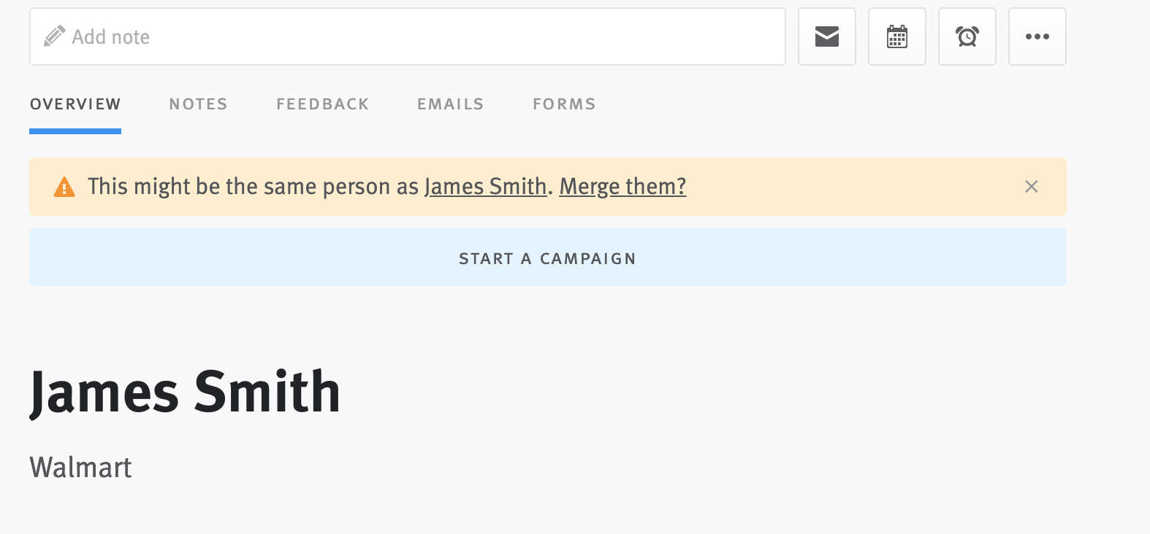Click inside the Add note input field
The image size is (1150, 534).
pos(292,36)
